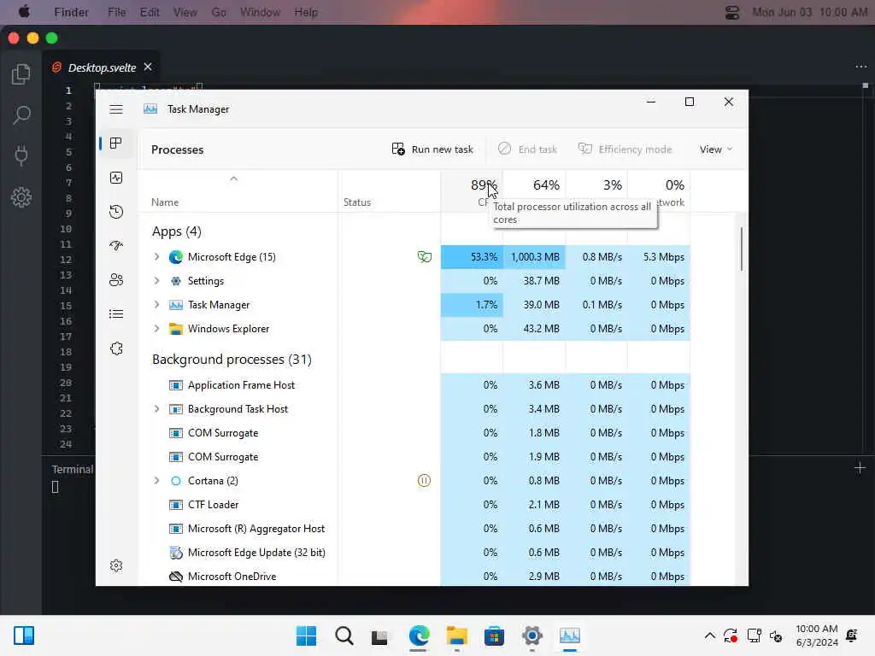Click End task button
The height and width of the screenshot is (656, 875).
point(527,149)
